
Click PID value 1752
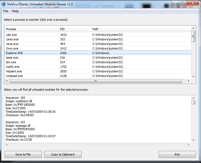point(63,67)
